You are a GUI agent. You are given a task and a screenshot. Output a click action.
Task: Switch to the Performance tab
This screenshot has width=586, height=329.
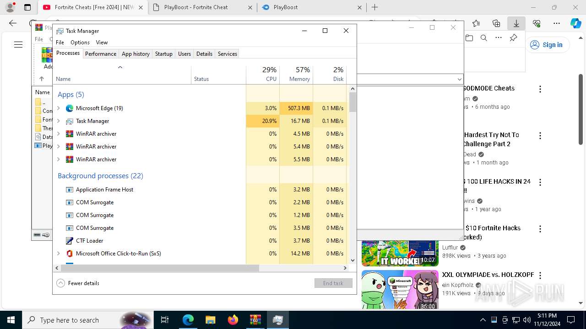point(101,54)
